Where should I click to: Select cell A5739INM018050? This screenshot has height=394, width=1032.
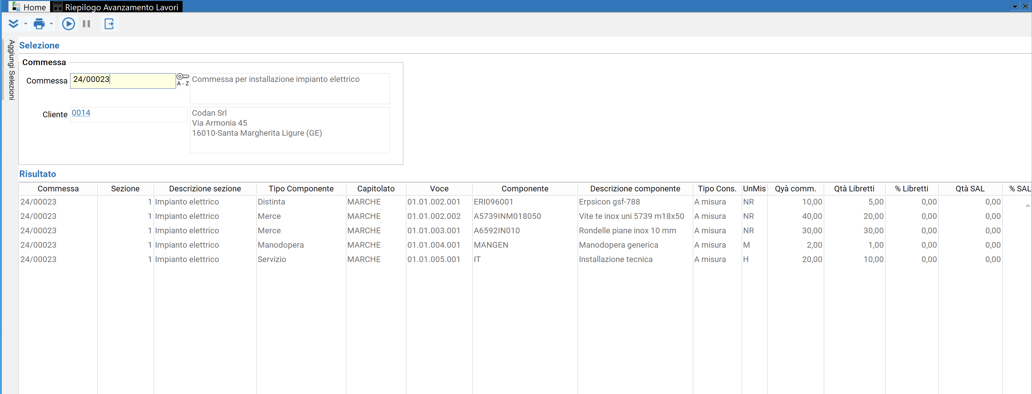[x=525, y=216]
